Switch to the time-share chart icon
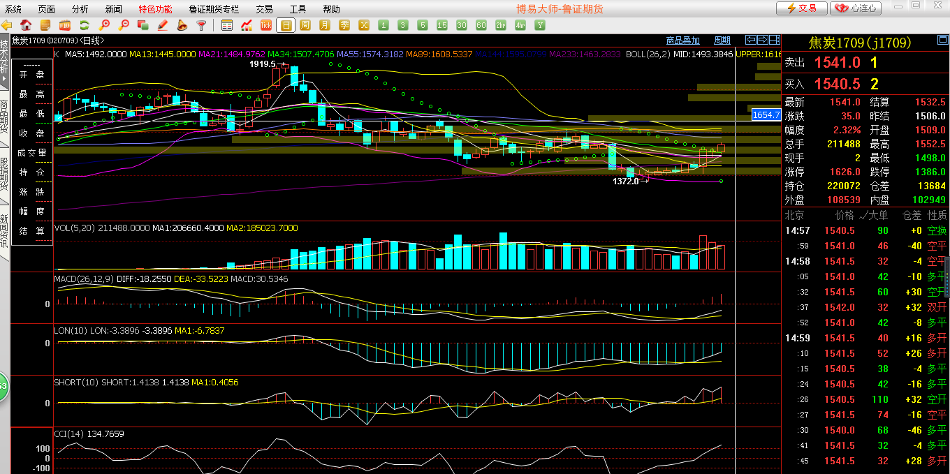The height and width of the screenshot is (474, 950). click(247, 25)
